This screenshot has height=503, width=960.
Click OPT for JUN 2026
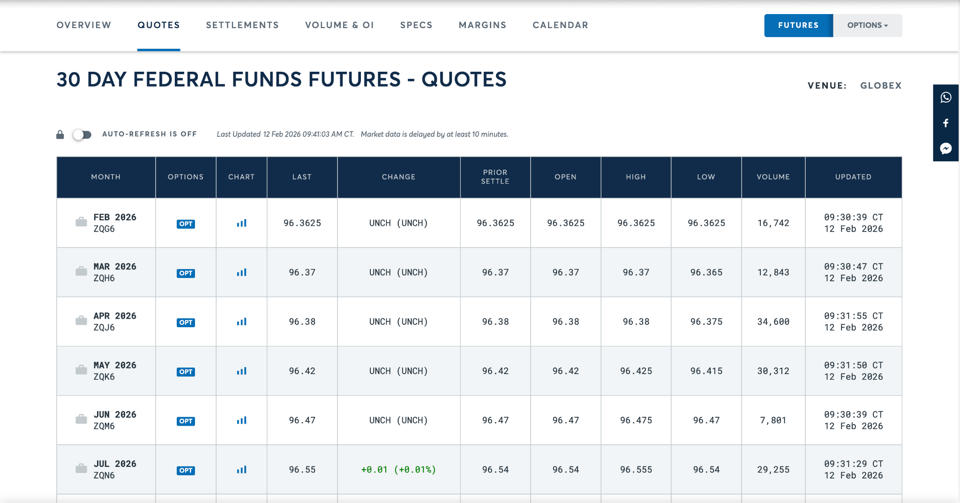[185, 420]
